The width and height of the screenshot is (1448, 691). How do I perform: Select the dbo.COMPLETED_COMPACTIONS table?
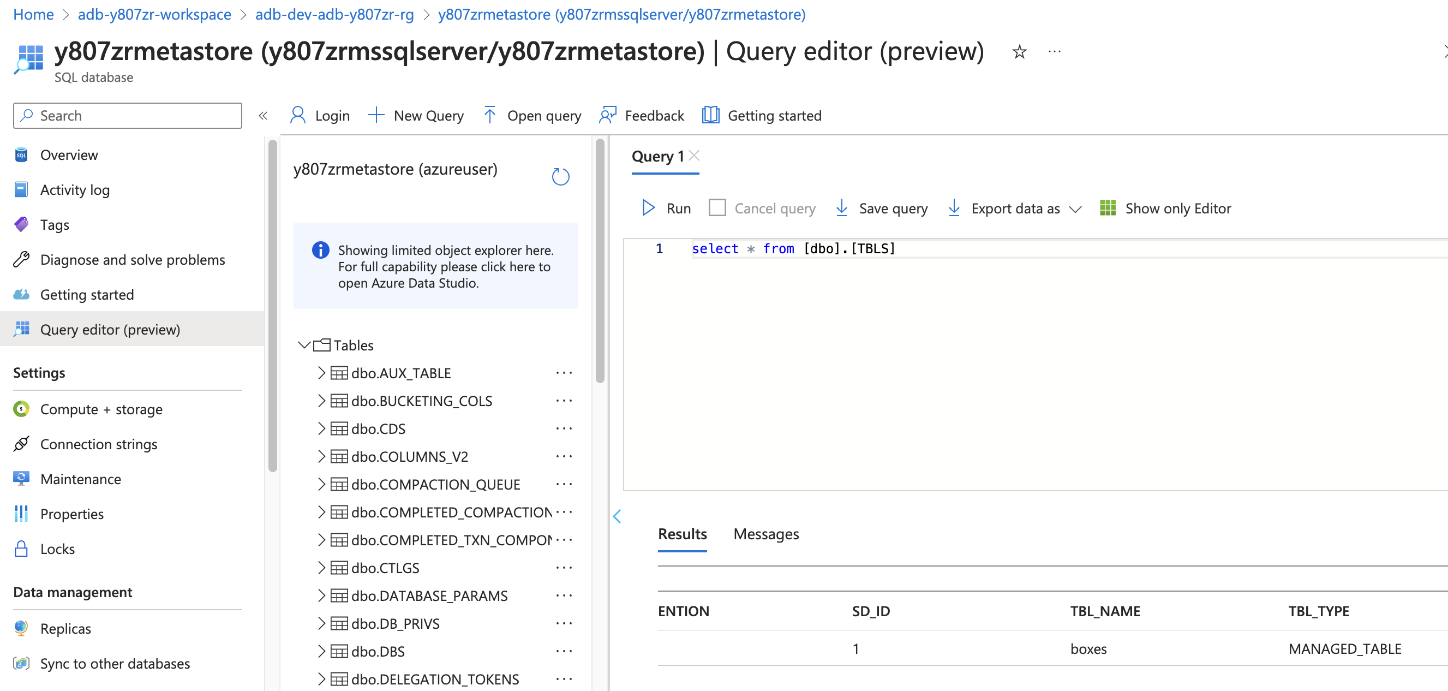click(451, 511)
